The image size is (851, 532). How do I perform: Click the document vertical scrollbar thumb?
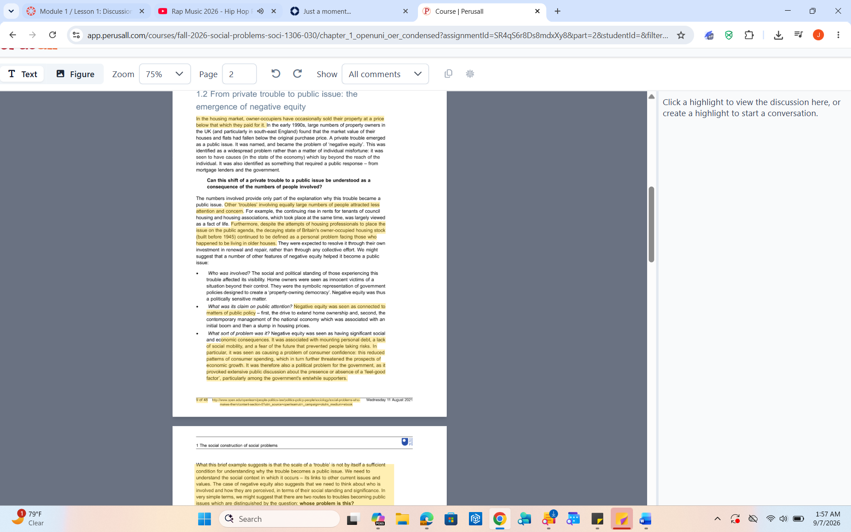pyautogui.click(x=651, y=224)
